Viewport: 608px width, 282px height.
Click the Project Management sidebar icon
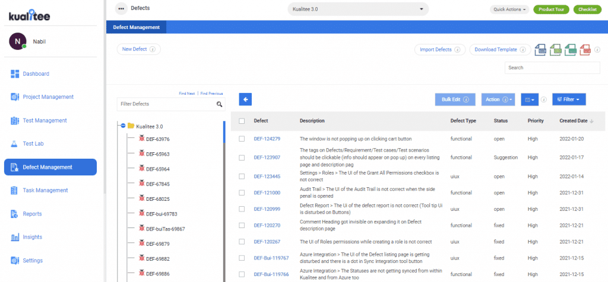pos(15,97)
